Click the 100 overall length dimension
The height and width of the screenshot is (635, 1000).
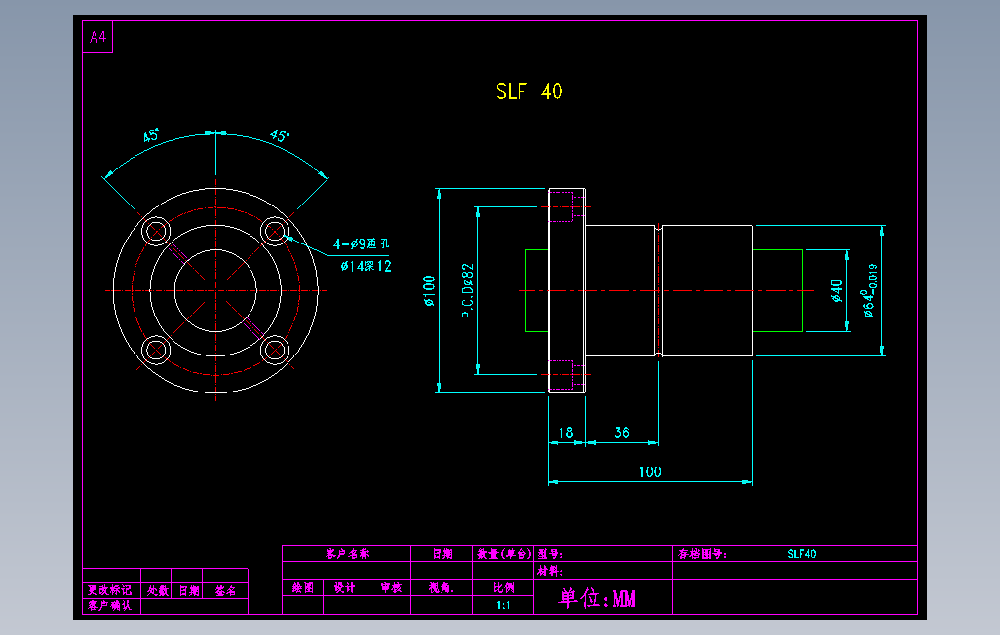pos(650,471)
